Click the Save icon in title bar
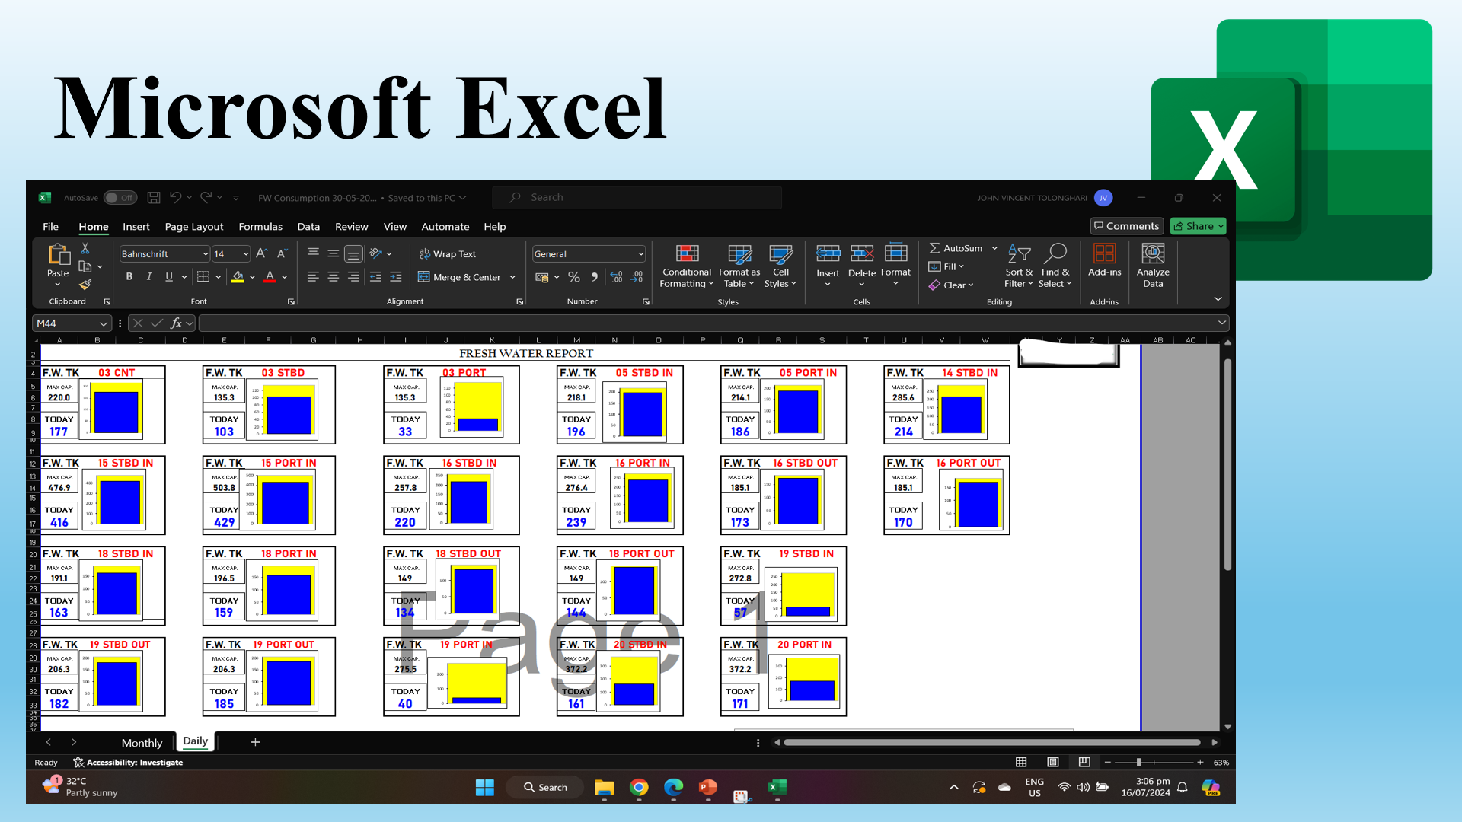 [x=154, y=198]
